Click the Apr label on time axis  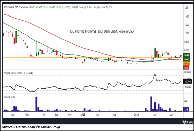[x=155, y=115]
